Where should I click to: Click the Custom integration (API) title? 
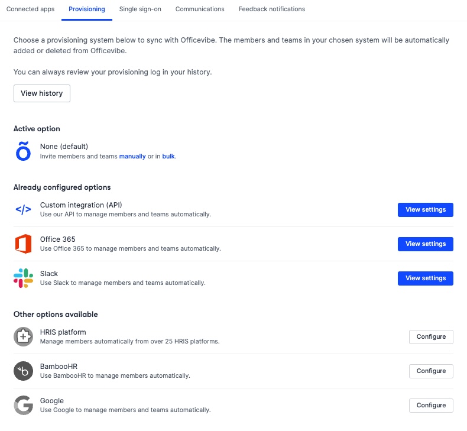[x=81, y=205]
